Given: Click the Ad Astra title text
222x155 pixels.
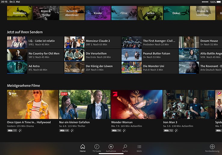Looking at the screenshot, I should [x=34, y=66].
